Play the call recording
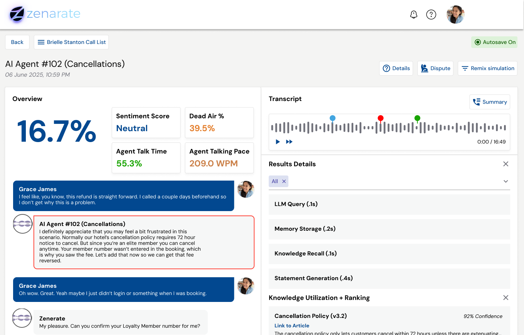The image size is (524, 335). point(278,142)
